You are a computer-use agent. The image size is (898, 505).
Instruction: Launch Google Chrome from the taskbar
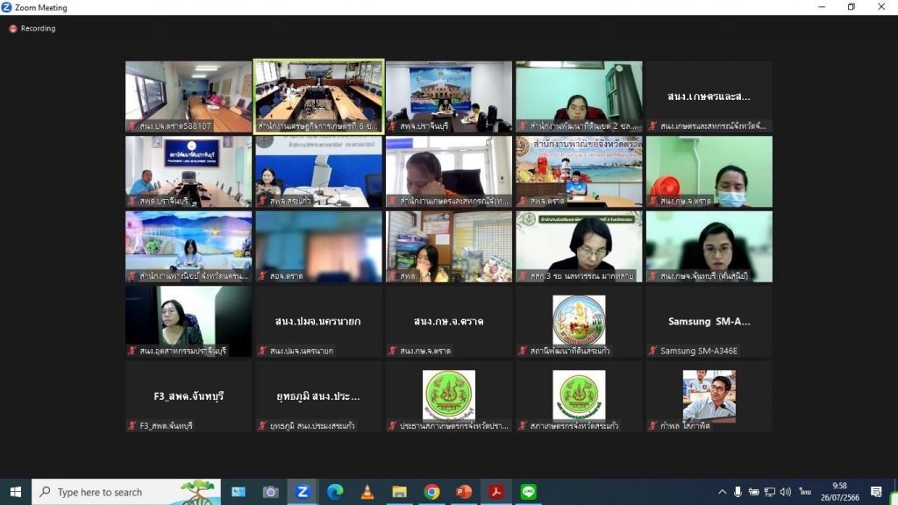coord(431,492)
